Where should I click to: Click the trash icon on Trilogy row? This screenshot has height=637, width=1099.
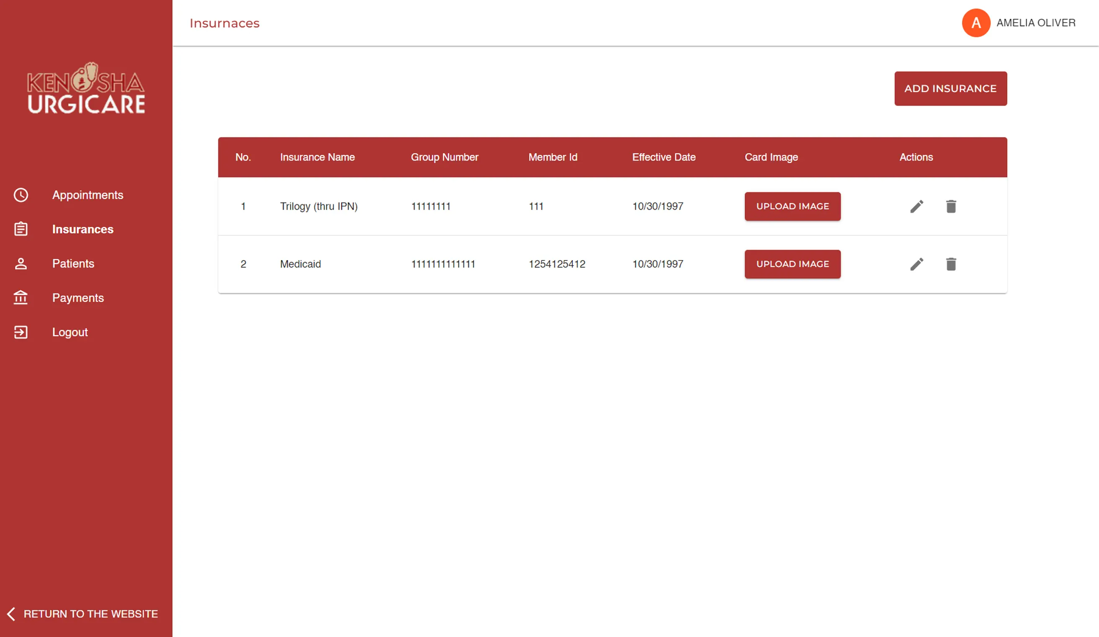click(x=951, y=206)
